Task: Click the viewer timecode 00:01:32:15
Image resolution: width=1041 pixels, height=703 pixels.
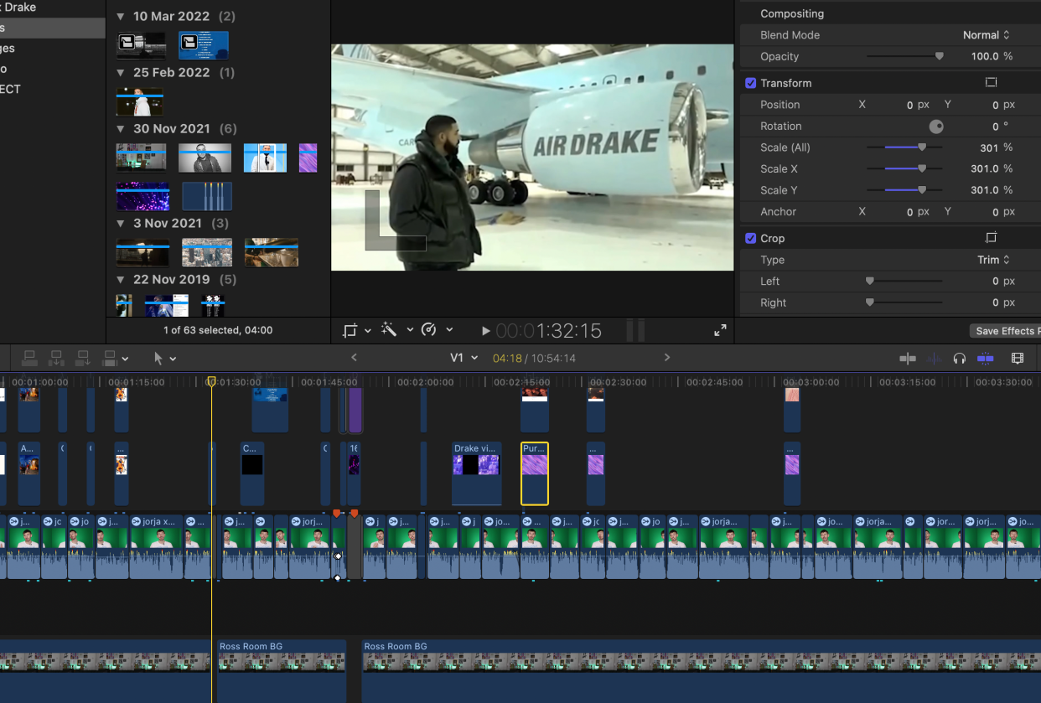Action: 549,331
